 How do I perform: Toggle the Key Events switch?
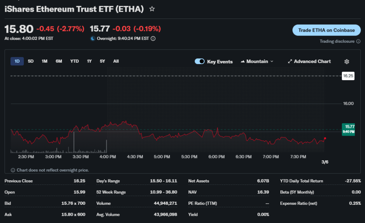(199, 62)
